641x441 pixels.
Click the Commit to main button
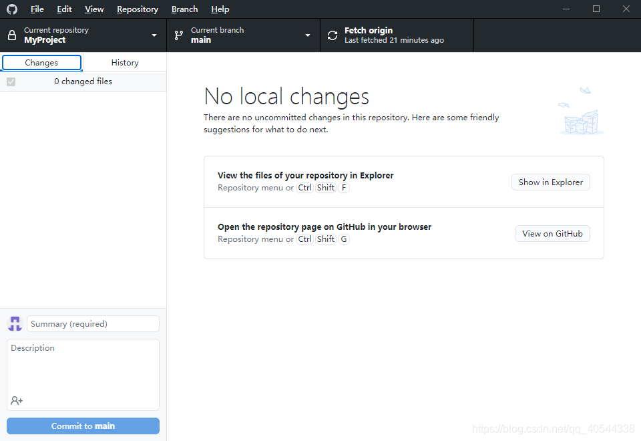pos(83,426)
